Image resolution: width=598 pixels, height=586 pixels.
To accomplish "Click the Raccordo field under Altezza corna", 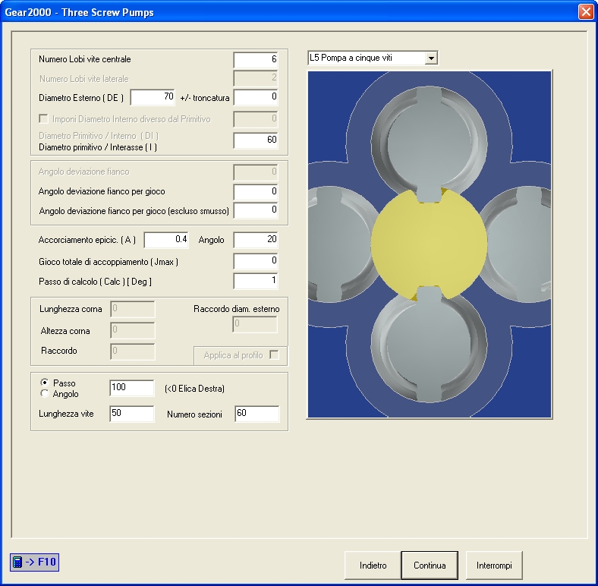I will [x=133, y=351].
